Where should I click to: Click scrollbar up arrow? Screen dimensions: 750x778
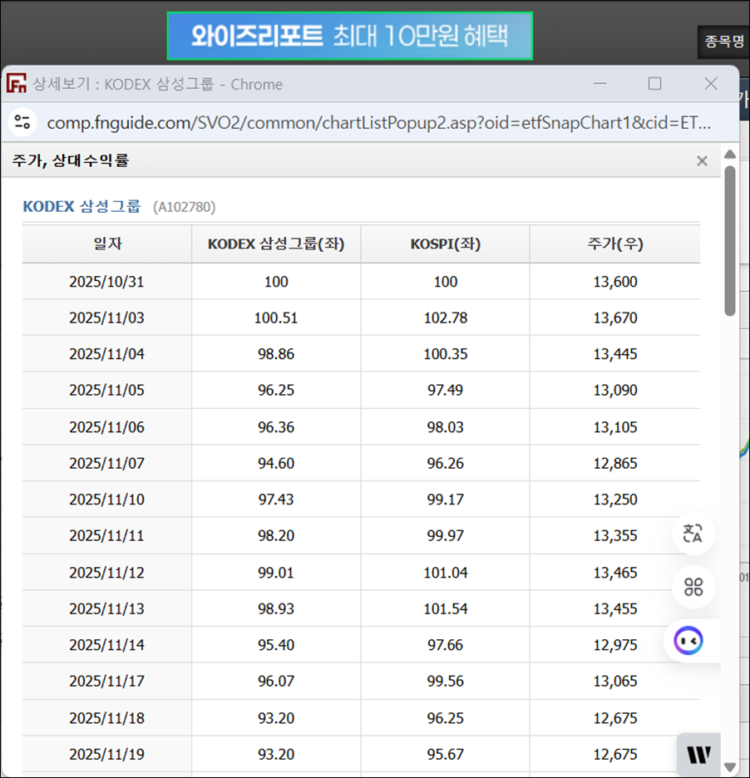730,155
